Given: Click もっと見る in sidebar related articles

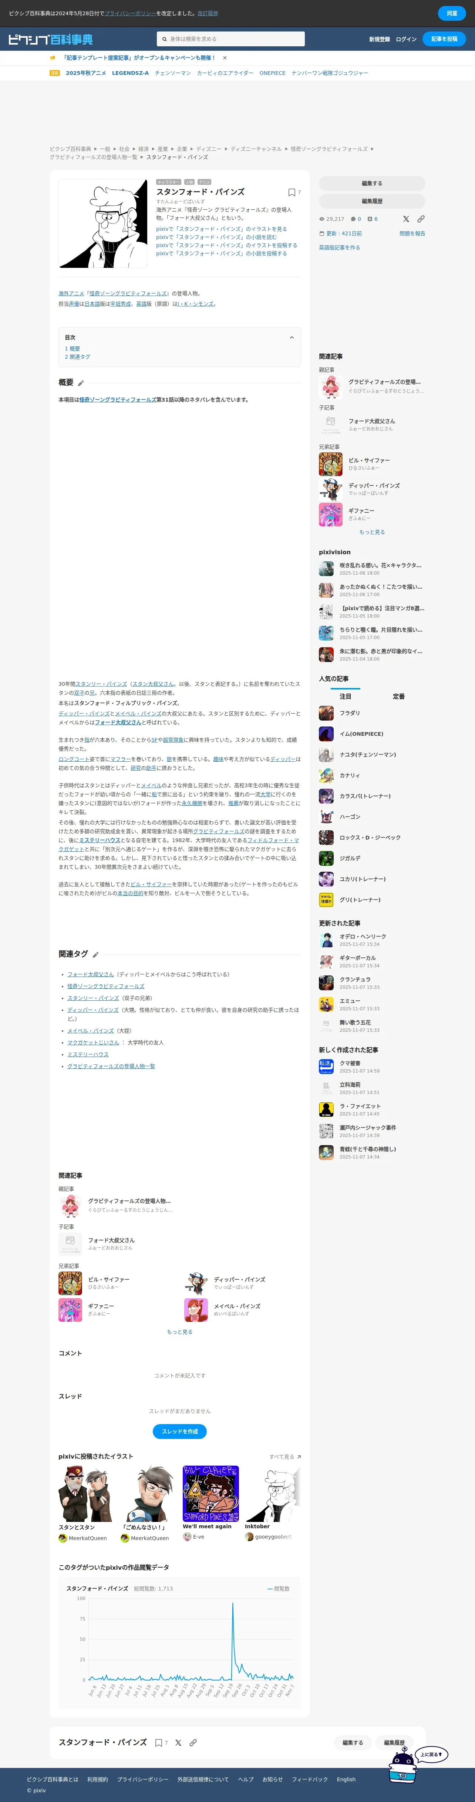Looking at the screenshot, I should point(372,532).
